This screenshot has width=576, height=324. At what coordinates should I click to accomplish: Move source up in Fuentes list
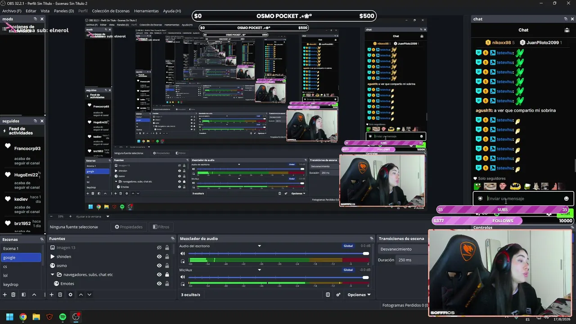point(81,295)
